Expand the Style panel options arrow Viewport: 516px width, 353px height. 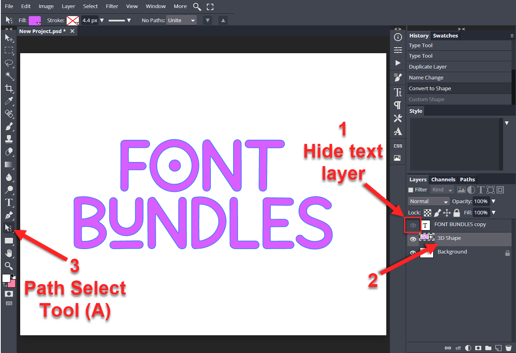click(x=507, y=123)
